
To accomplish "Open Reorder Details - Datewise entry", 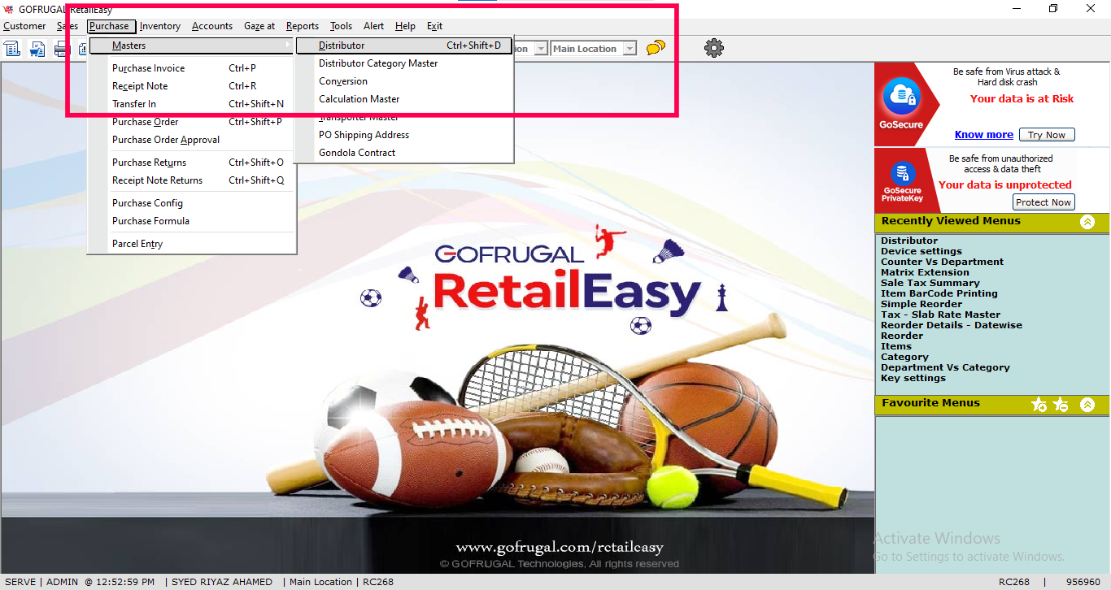I will pos(952,325).
